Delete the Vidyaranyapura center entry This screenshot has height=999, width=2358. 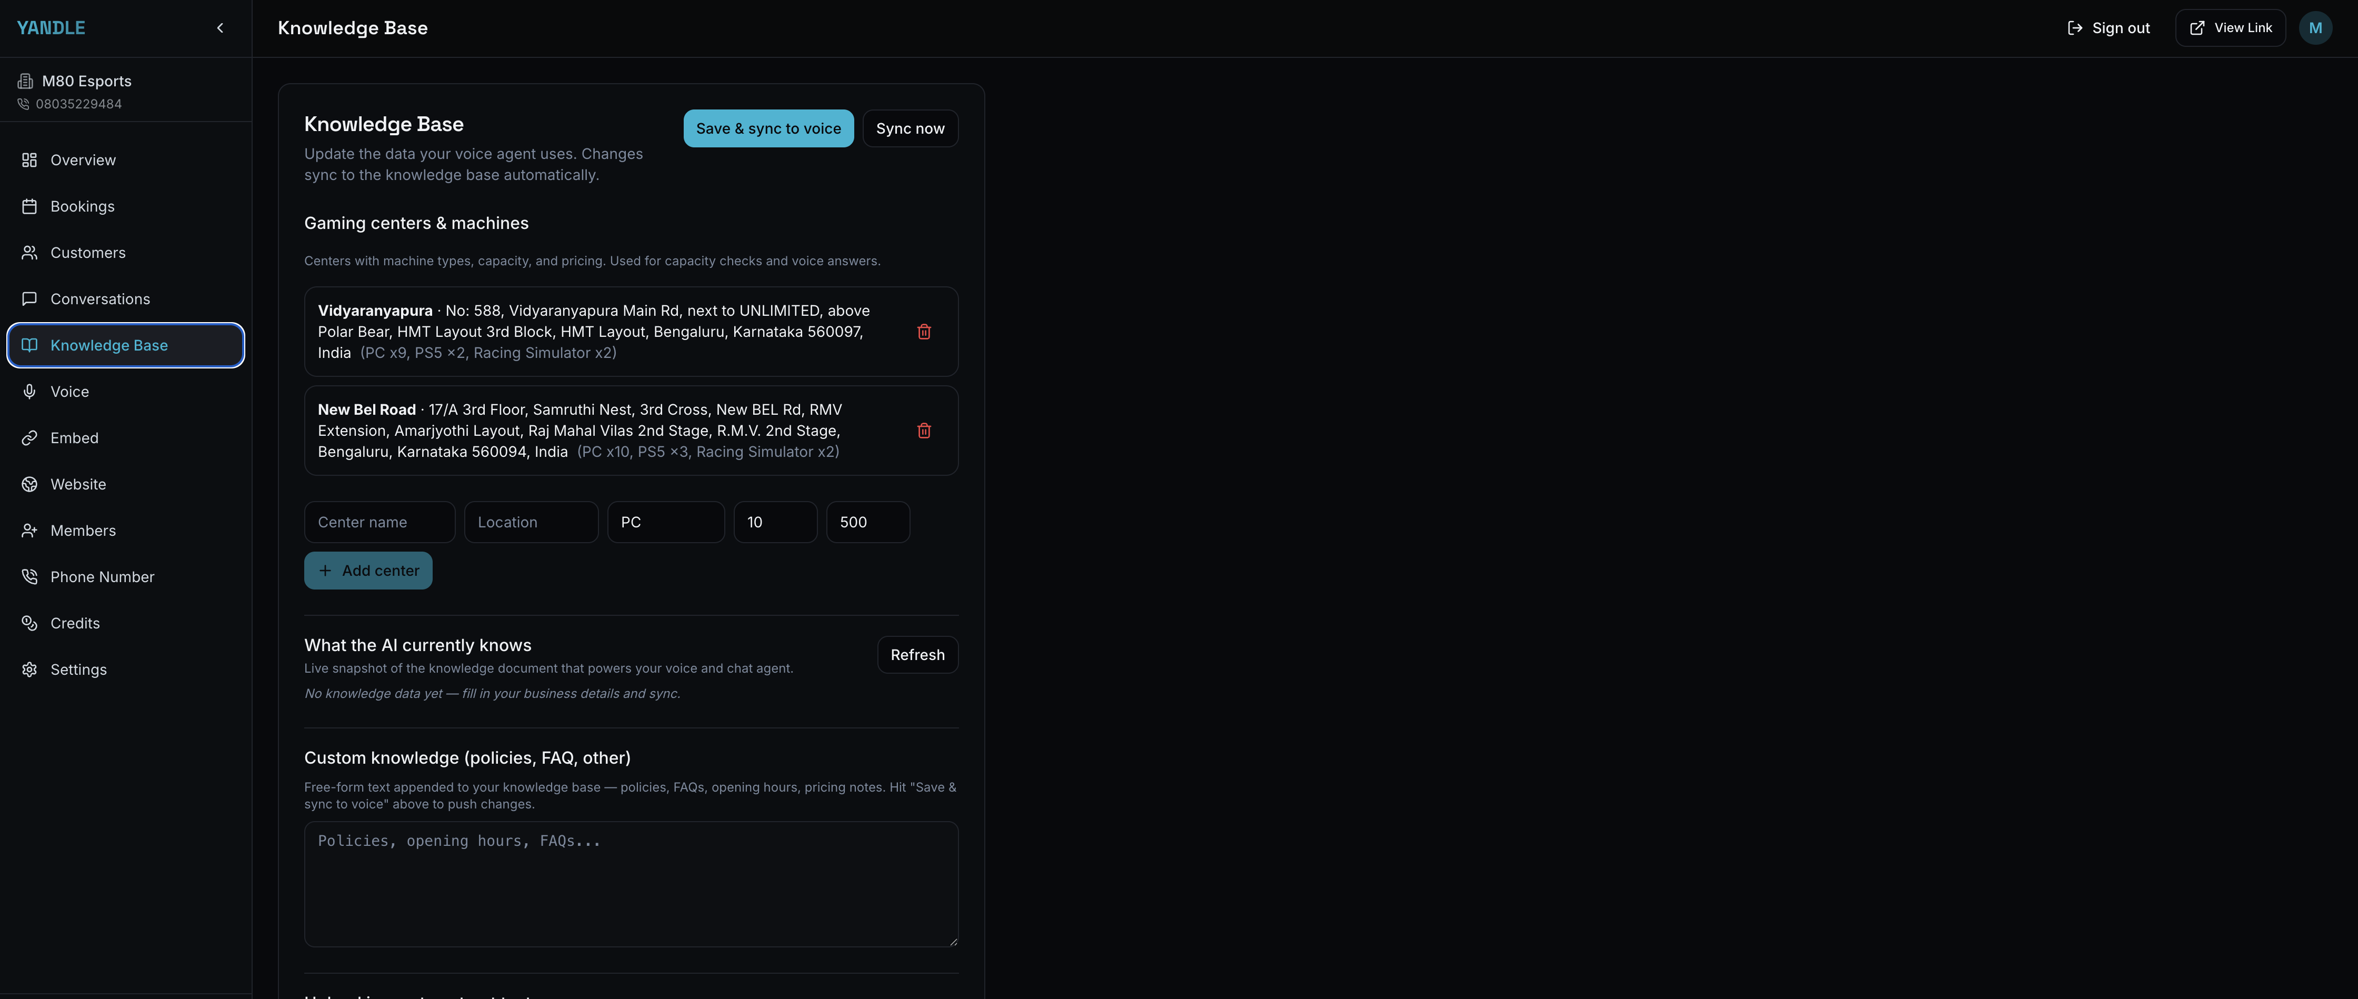point(924,332)
